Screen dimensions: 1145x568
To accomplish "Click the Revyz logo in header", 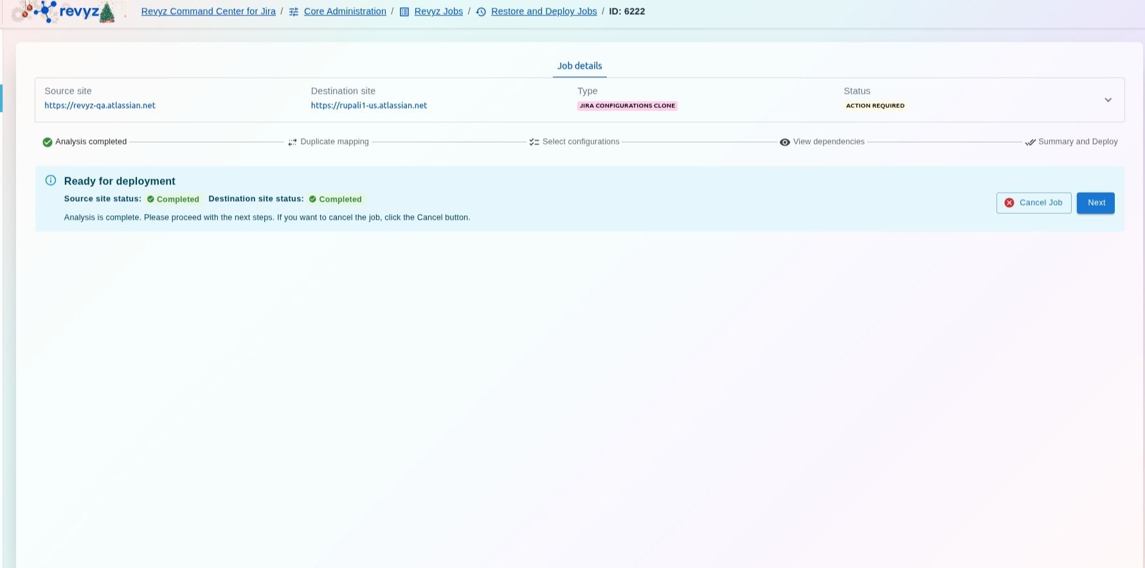I will [x=64, y=12].
